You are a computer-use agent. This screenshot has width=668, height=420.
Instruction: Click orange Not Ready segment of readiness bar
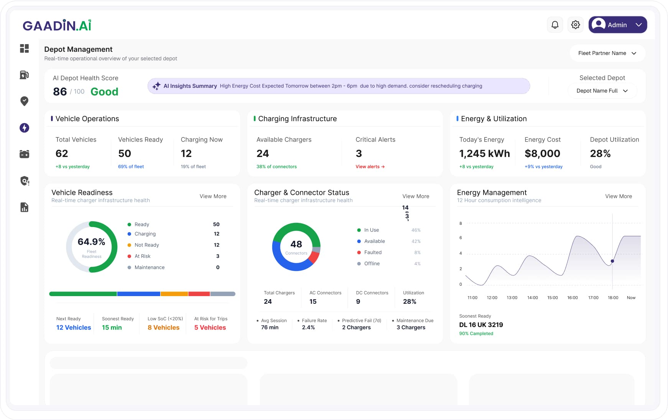[x=174, y=294]
